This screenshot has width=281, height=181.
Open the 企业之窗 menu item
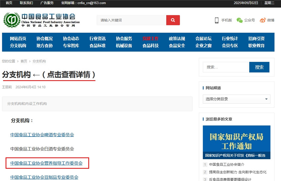point(203,46)
